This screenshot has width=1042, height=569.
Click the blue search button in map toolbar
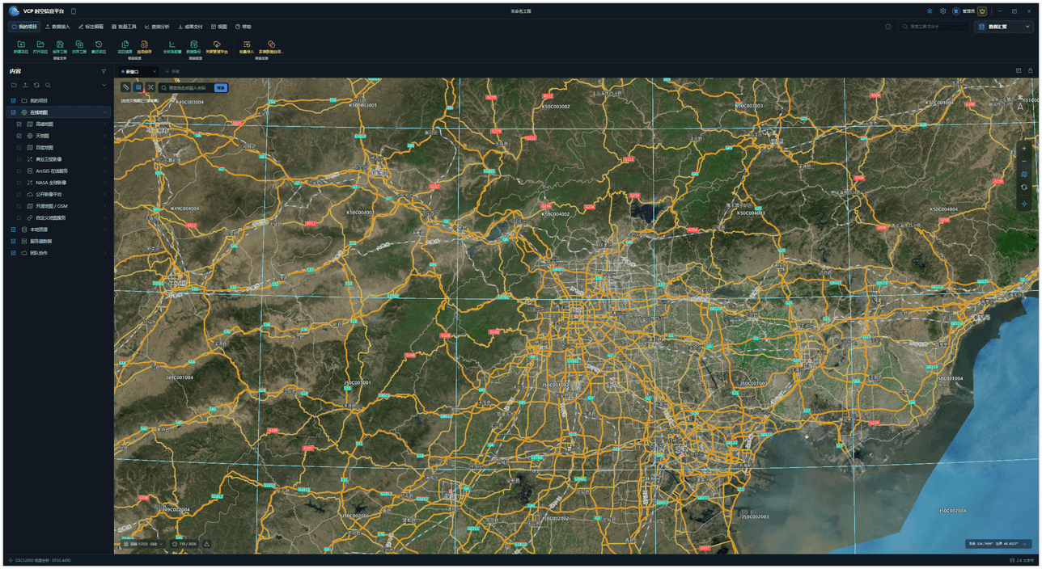click(221, 87)
